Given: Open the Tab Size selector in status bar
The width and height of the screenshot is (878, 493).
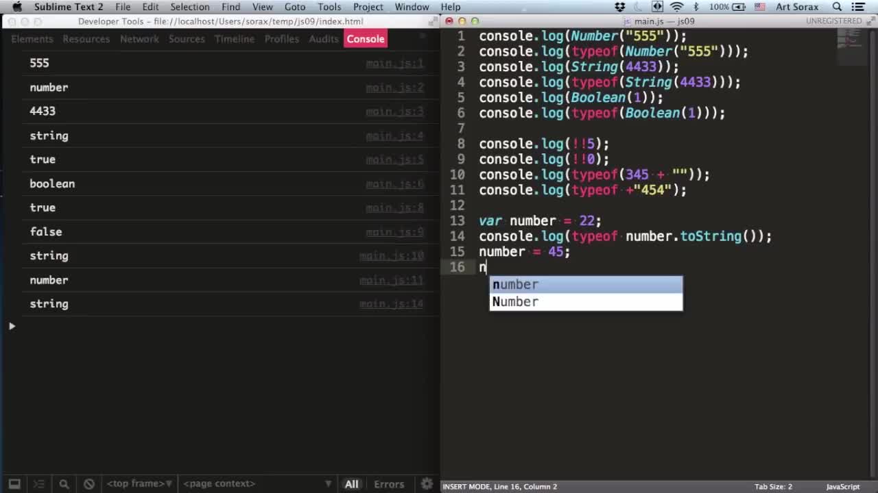Looking at the screenshot, I should click(773, 487).
